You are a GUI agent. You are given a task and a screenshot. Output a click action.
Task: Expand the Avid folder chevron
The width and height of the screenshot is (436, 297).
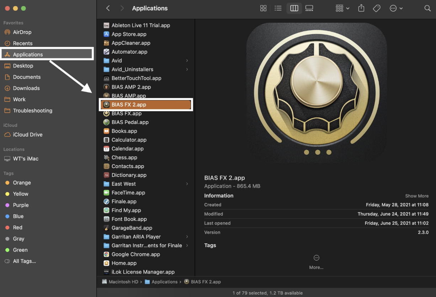187,61
